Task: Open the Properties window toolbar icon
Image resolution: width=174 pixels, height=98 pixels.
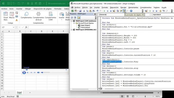Action: (x=121, y=11)
